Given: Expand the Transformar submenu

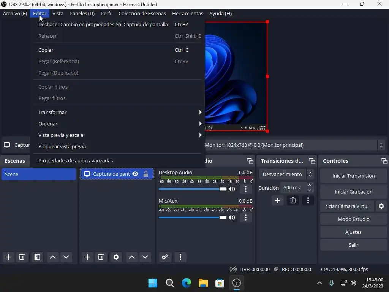Looking at the screenshot, I should [x=119, y=112].
